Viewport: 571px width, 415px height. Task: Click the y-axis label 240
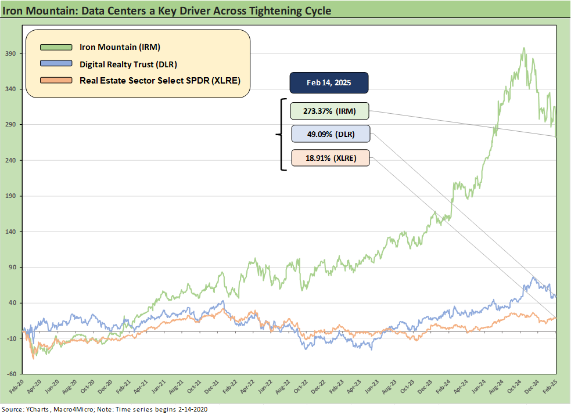pyautogui.click(x=11, y=160)
